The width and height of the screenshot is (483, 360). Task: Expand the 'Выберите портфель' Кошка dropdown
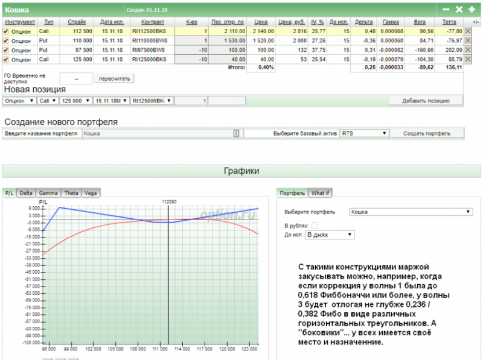[411, 212]
